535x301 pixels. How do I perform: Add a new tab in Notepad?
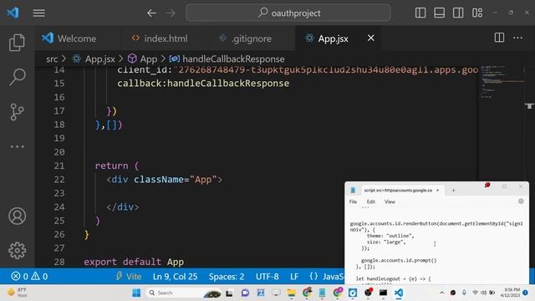[453, 191]
